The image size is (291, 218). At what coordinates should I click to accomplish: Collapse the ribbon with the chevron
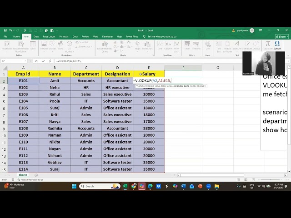(288, 55)
